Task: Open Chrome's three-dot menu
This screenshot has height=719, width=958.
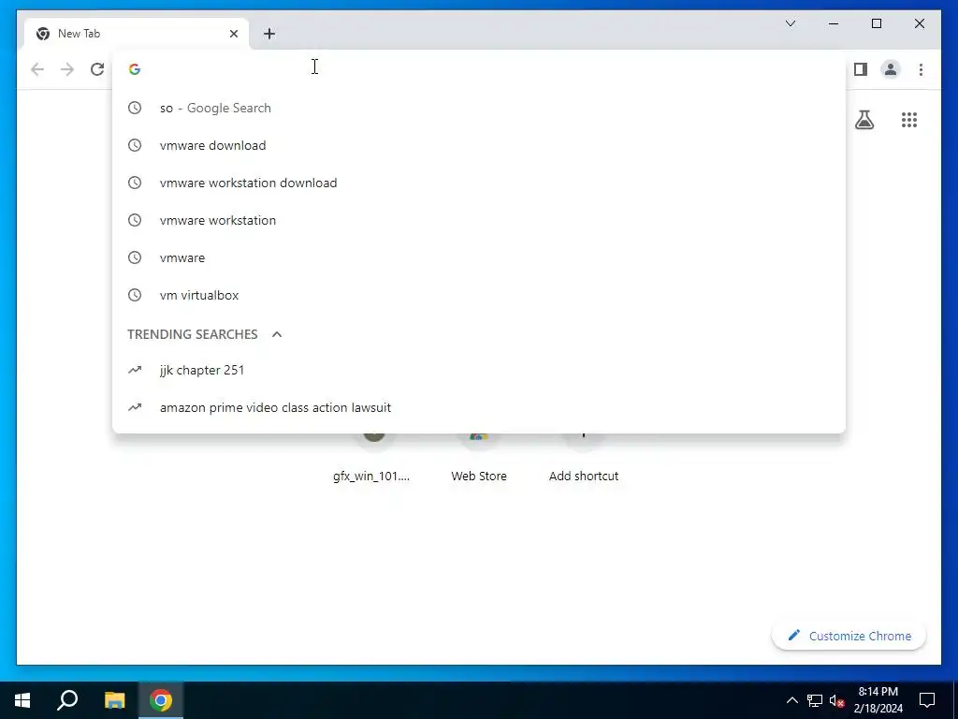Action: tap(921, 69)
